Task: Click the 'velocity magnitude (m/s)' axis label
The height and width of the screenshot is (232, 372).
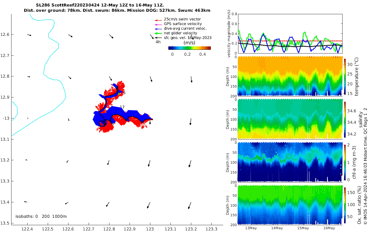Action: [x=229, y=34]
